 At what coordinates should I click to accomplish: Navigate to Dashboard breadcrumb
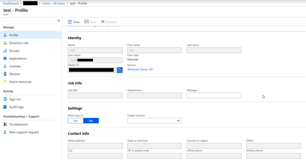pyautogui.click(x=11, y=3)
